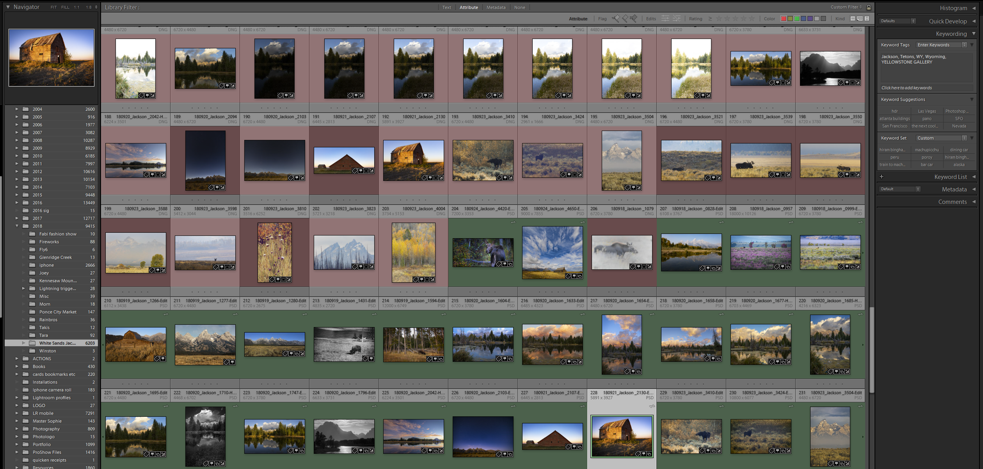The width and height of the screenshot is (983, 469).
Task: Open Keyword Set Custom dropdown
Action: coord(941,138)
